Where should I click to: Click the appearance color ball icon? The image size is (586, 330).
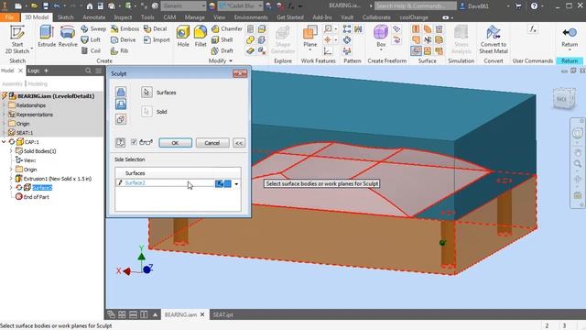[x=212, y=6]
